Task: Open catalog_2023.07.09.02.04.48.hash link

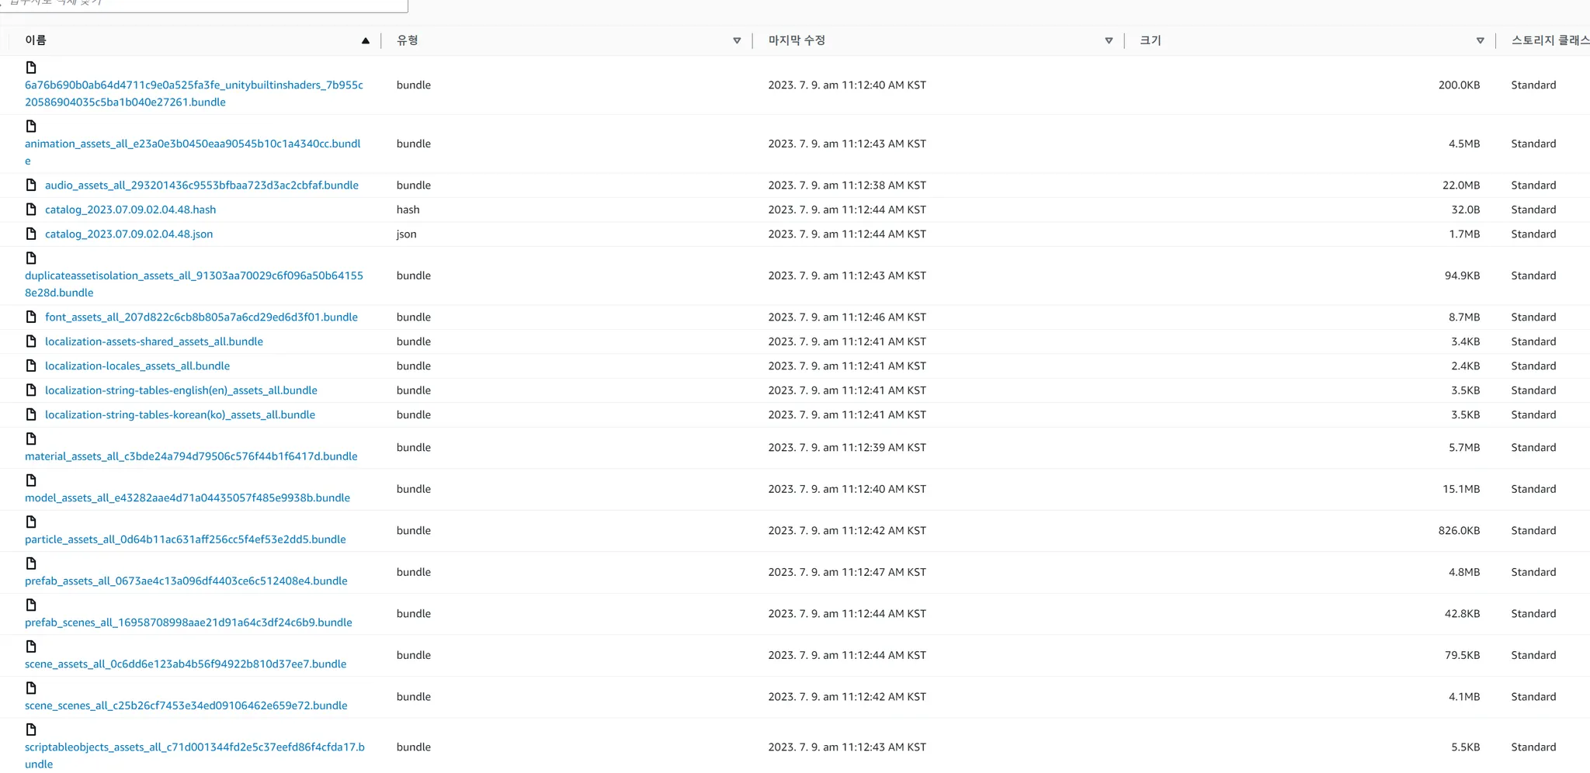Action: click(130, 210)
